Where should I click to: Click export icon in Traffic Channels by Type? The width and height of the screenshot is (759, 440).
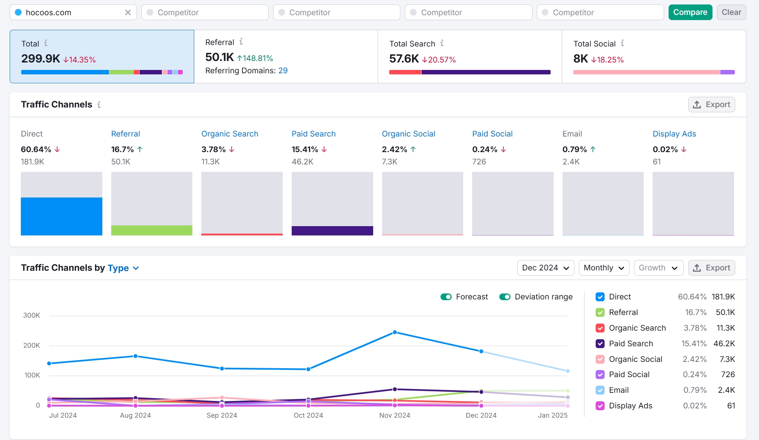697,268
